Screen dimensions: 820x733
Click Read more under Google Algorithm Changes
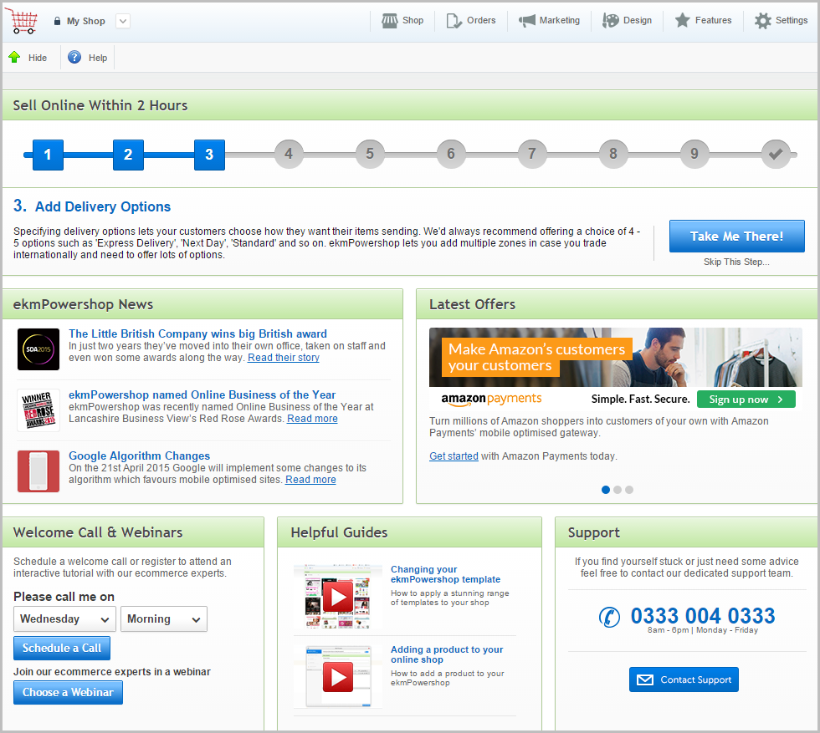point(310,480)
